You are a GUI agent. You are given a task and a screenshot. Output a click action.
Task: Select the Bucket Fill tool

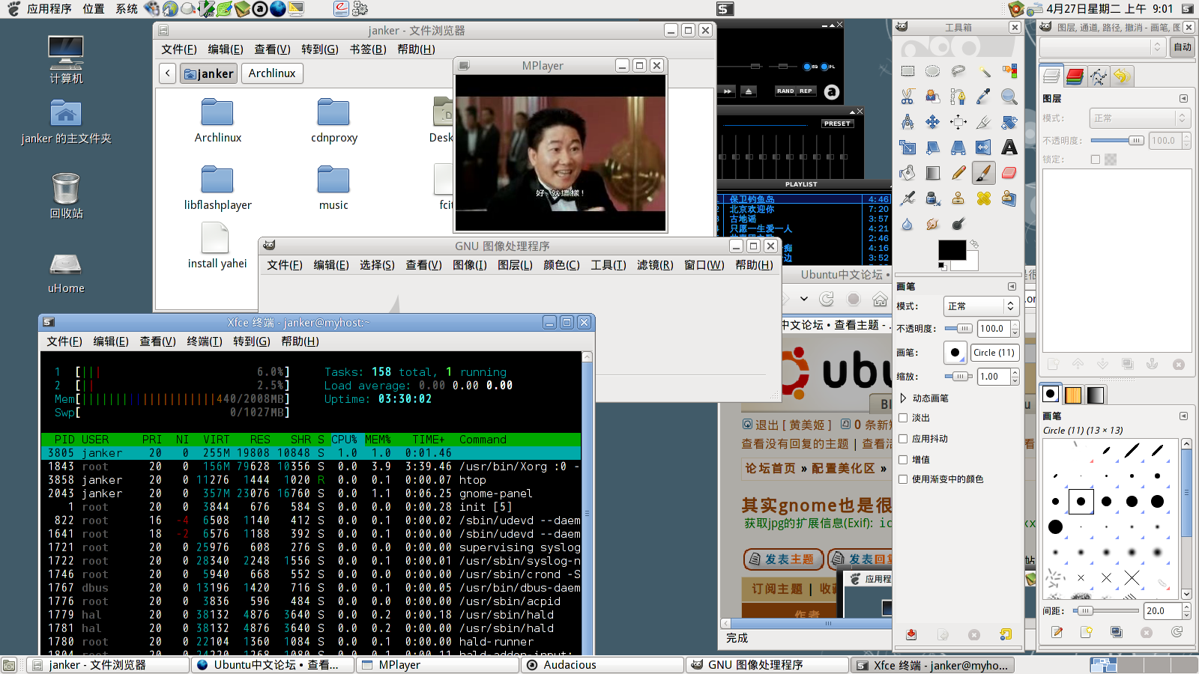click(907, 173)
